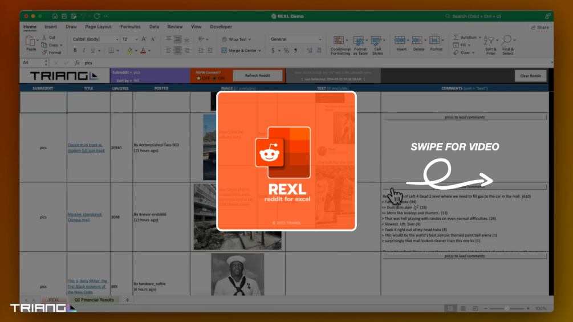Adjust the zoom slider in status bar
The width and height of the screenshot is (573, 322).
(x=507, y=308)
